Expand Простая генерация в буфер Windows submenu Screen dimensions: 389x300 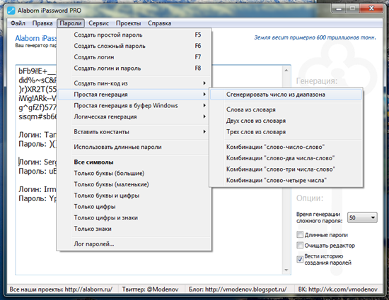pyautogui.click(x=134, y=106)
